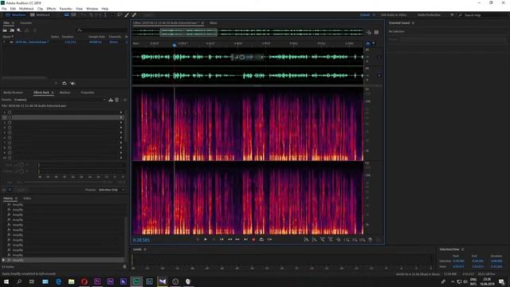Select the Spot Healing Brush tool
This screenshot has width=510, height=287.
click(x=134, y=15)
